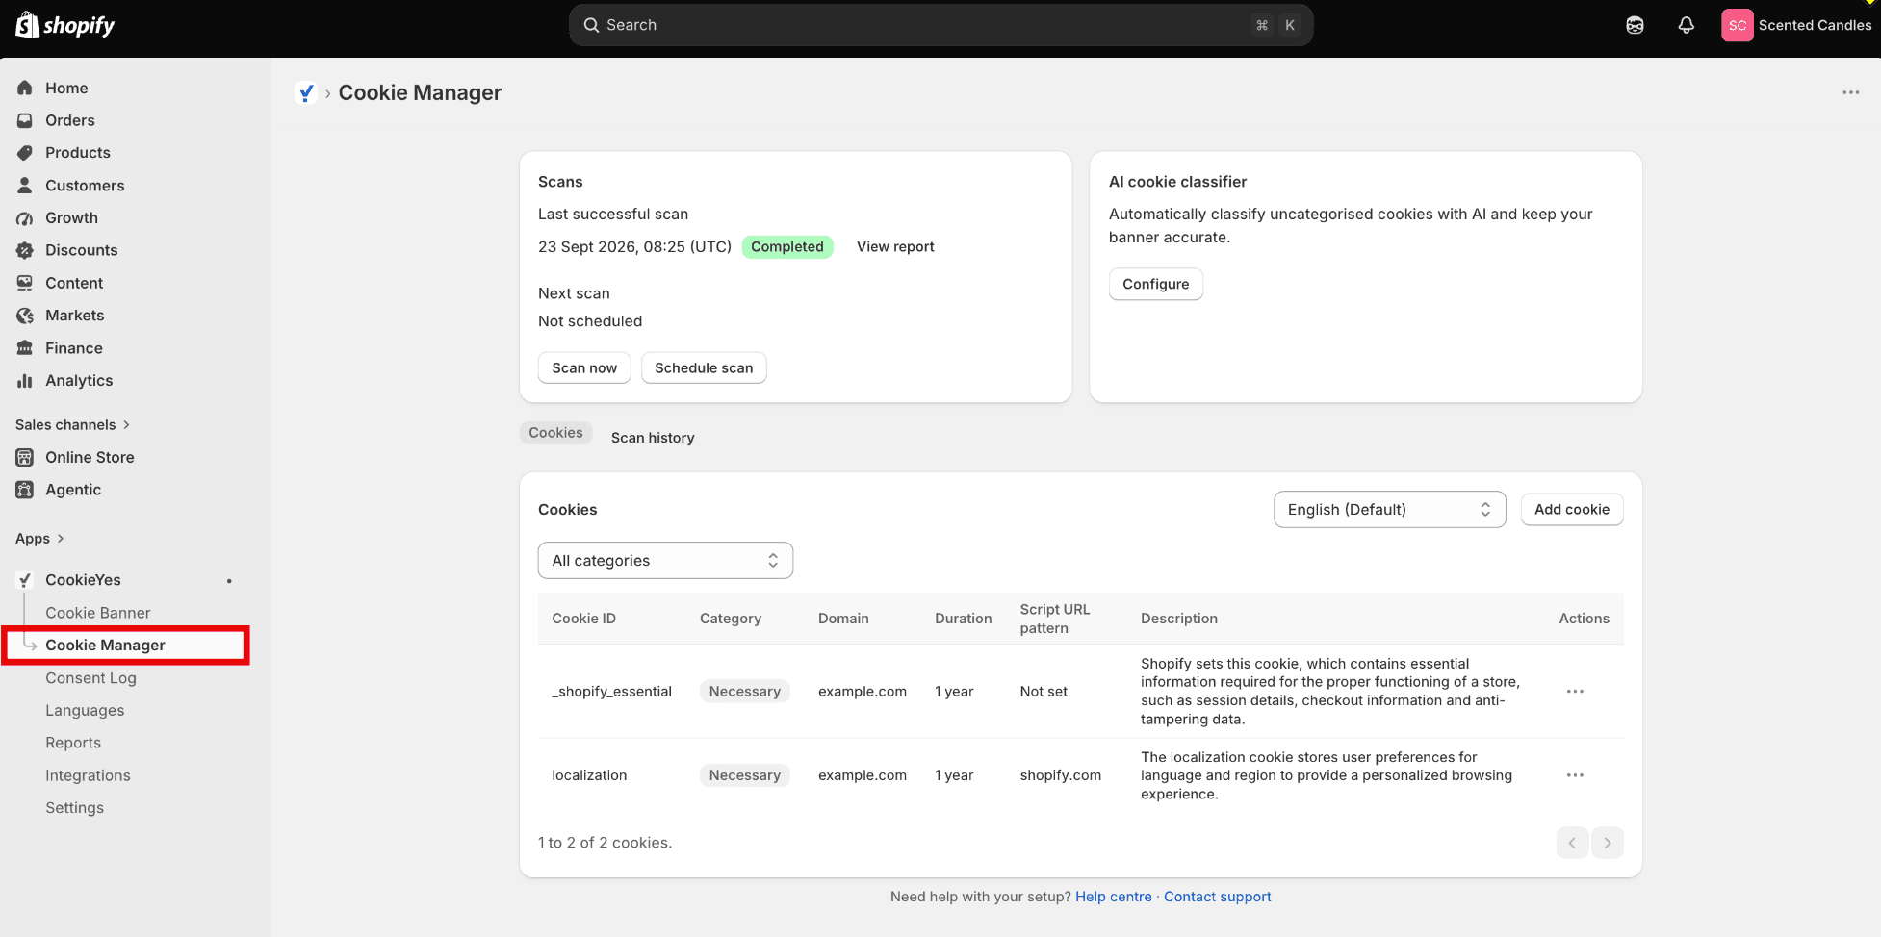Click the Agentic channel icon
Screen dimensions: 1881x937
point(25,490)
